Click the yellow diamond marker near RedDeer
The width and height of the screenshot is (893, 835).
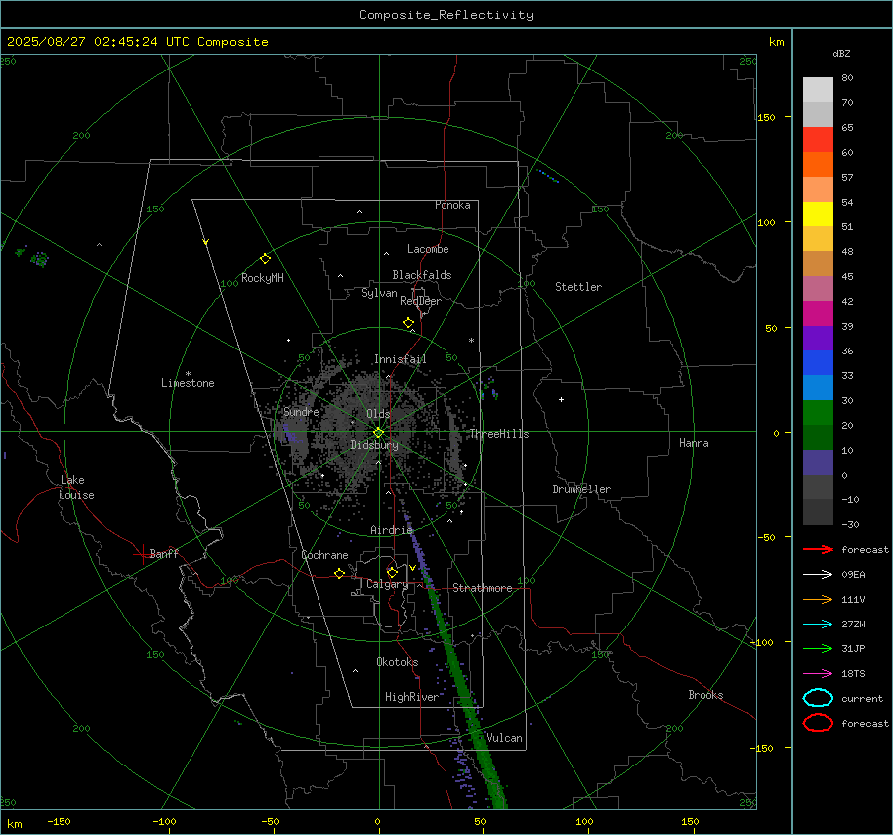pyautogui.click(x=409, y=323)
